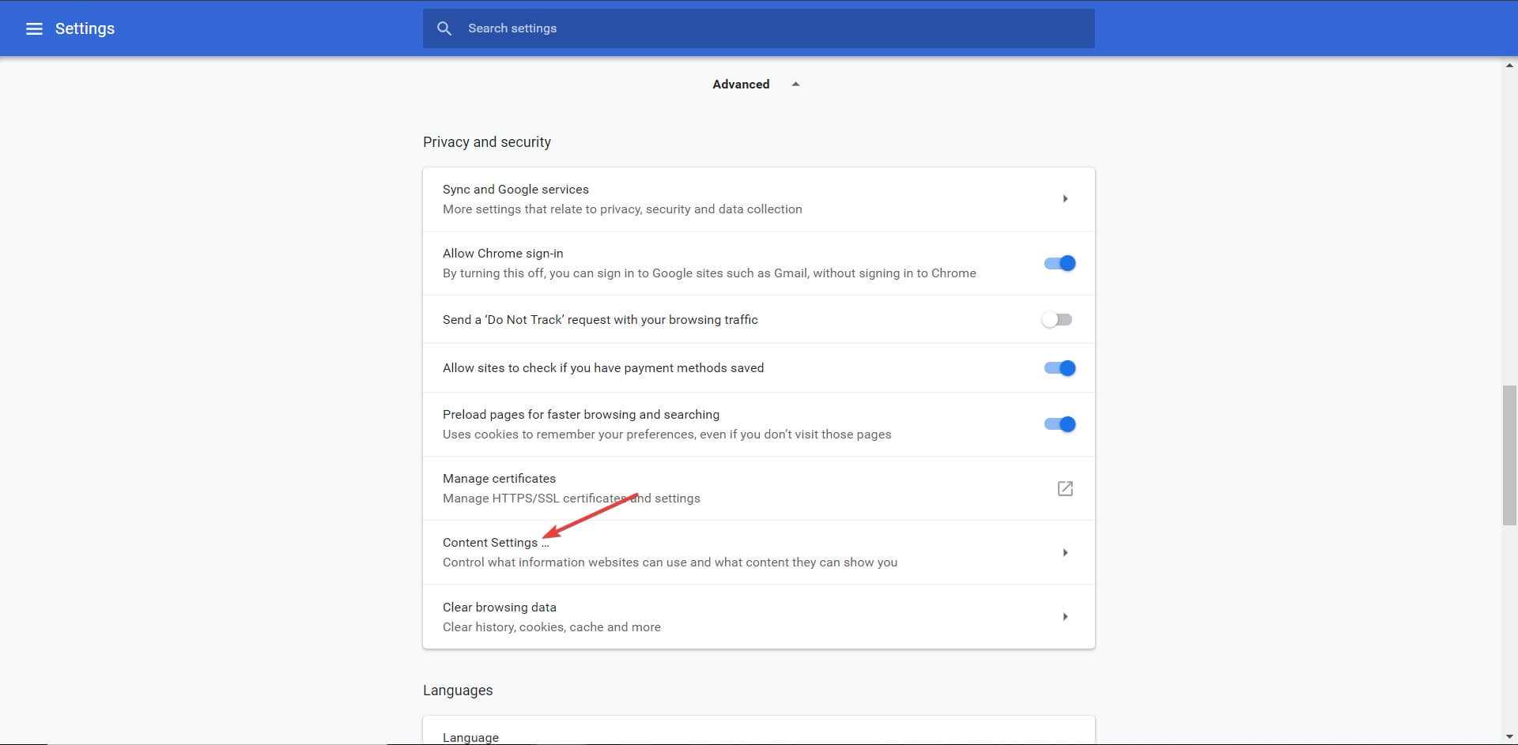Click the scrollbar up arrow
The width and height of the screenshot is (1518, 745).
pyautogui.click(x=1509, y=66)
